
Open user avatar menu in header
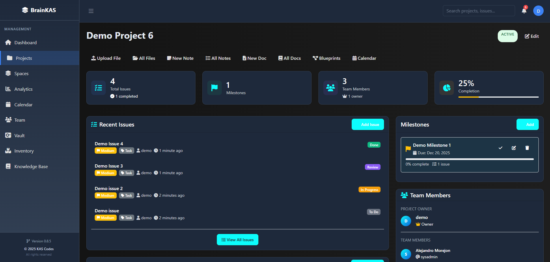click(x=538, y=11)
